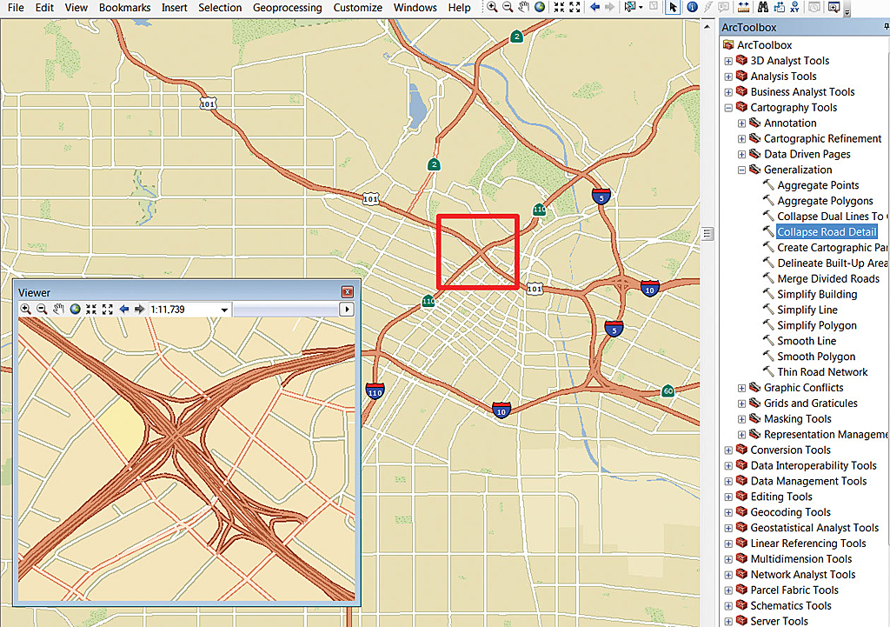This screenshot has height=627, width=890.
Task: Click the vertical scrollbar thumb beside map
Action: [707, 233]
